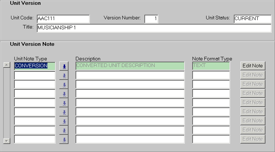This screenshot has width=275, height=152.
Task: Click the last row list-of-values arrow icon
Action: coord(64,140)
